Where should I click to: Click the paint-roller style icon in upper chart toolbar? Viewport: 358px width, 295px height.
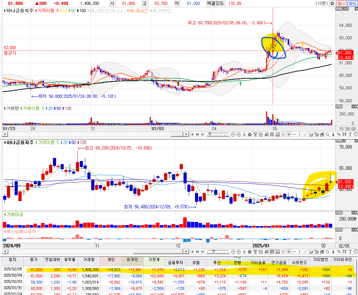click(x=255, y=135)
